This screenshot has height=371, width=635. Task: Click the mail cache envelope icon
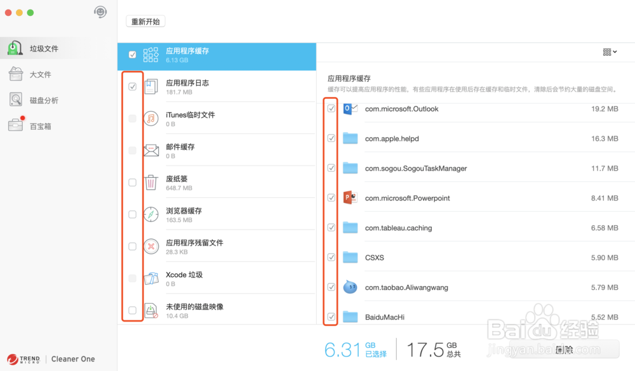(150, 150)
